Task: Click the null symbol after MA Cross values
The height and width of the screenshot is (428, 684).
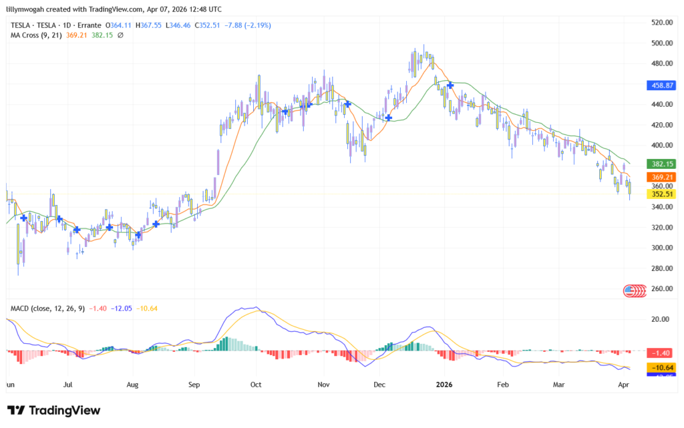Action: click(x=120, y=35)
